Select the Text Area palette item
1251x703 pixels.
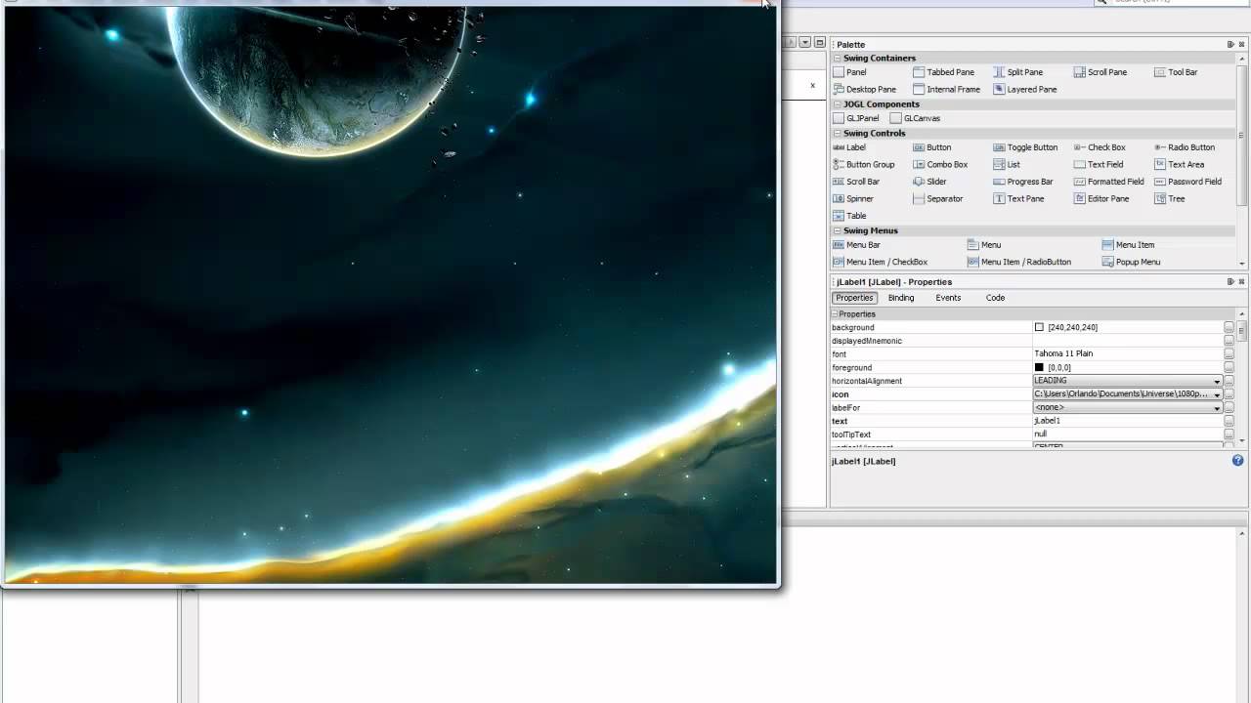[1179, 164]
